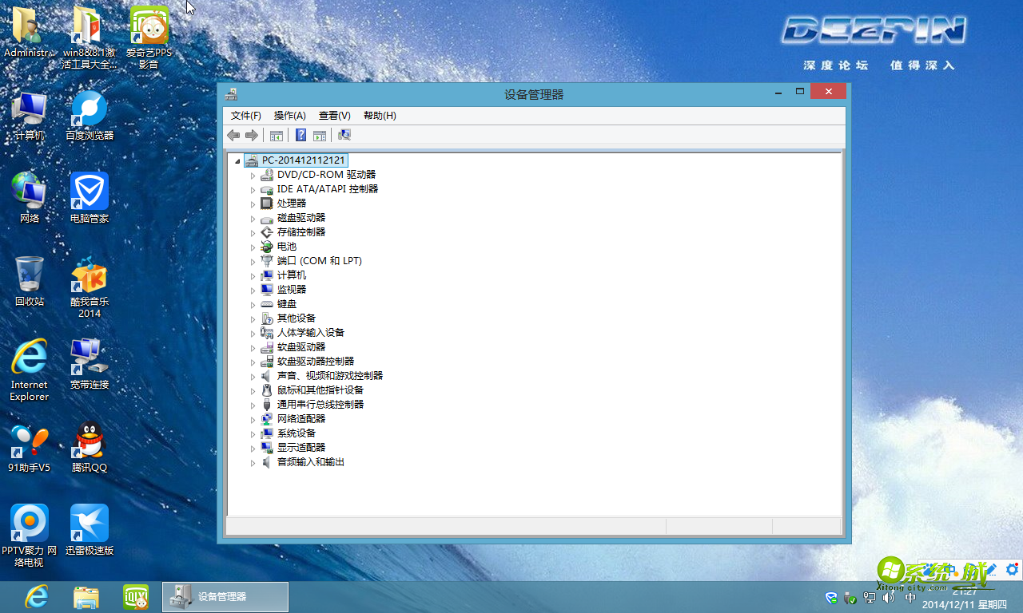Open the Help icon with the question mark
This screenshot has height=613, width=1023.
(x=300, y=135)
